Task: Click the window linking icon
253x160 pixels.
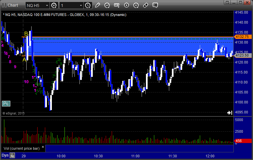Action: 146,5
